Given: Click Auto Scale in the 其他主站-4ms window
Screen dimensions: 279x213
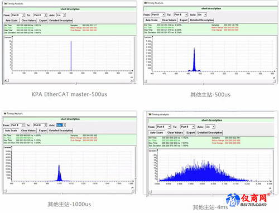Looking at the screenshot, I should tap(156, 133).
